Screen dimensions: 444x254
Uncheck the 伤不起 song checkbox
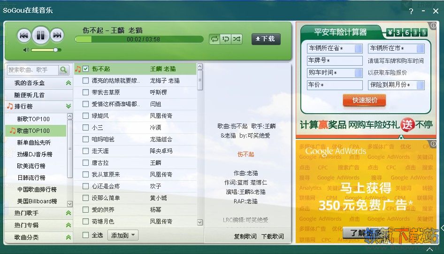pos(86,69)
